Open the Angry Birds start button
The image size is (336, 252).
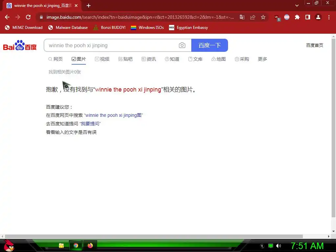pyautogui.click(x=9, y=245)
